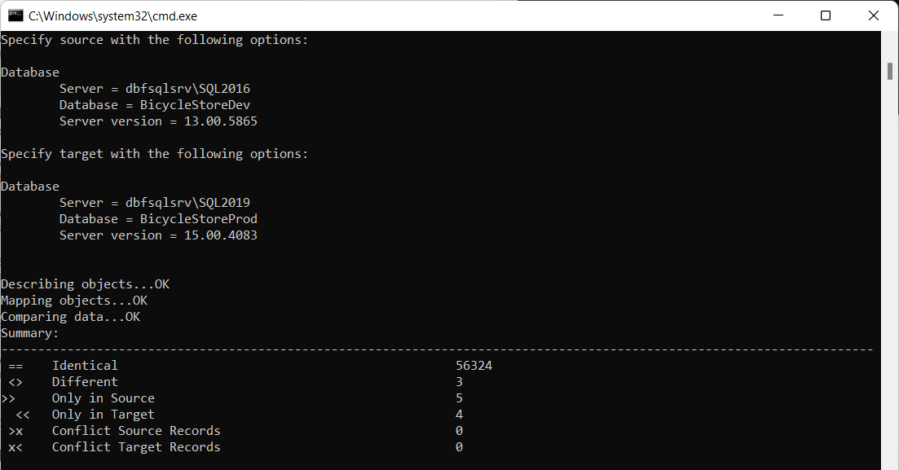Click the Summary: heading text
The image size is (899, 470).
pyautogui.click(x=30, y=332)
